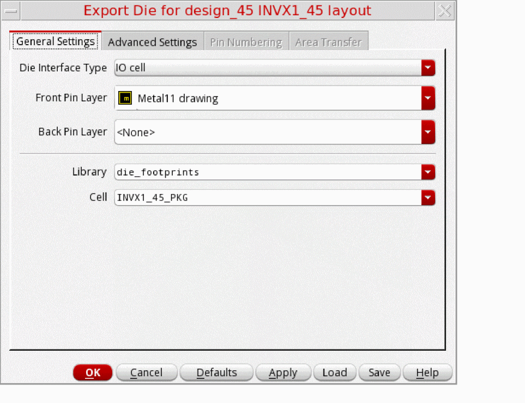Switch to General Settings tab
This screenshot has width=525, height=403.
[x=56, y=41]
